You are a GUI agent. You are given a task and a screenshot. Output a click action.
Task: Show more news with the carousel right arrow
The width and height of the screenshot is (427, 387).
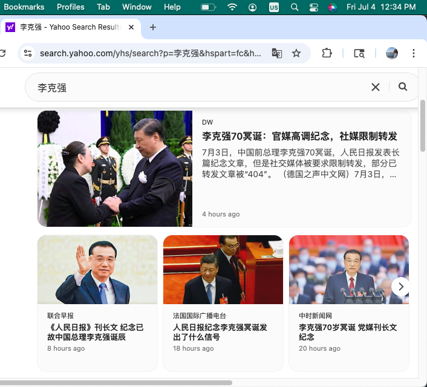(x=400, y=287)
